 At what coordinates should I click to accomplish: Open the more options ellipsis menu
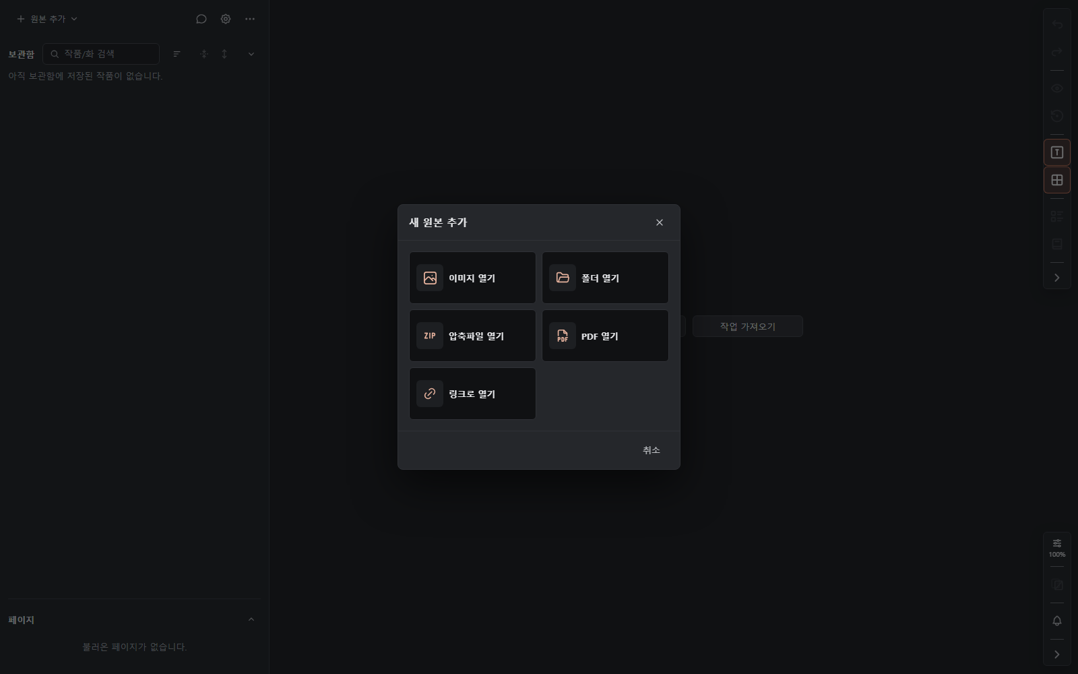click(x=250, y=19)
